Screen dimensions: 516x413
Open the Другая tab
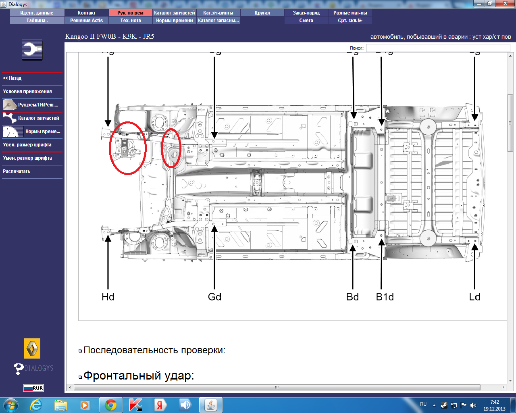(x=262, y=13)
